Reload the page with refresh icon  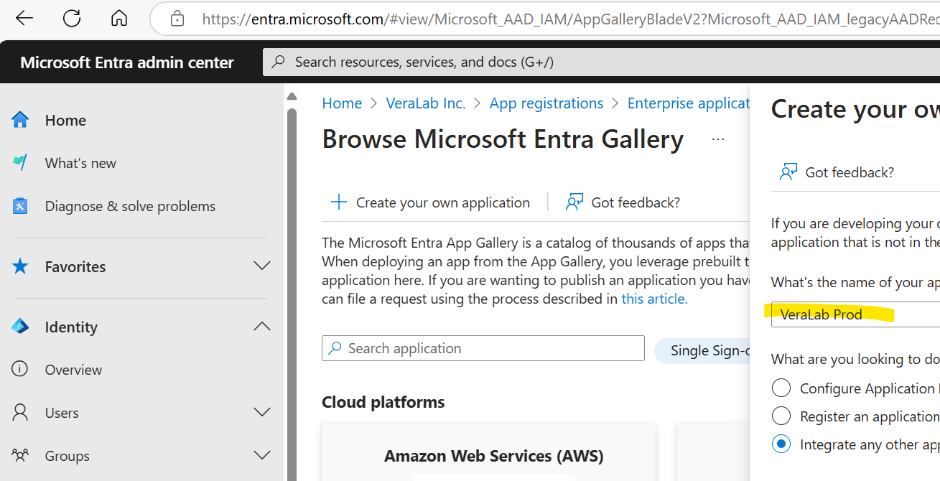coord(72,19)
